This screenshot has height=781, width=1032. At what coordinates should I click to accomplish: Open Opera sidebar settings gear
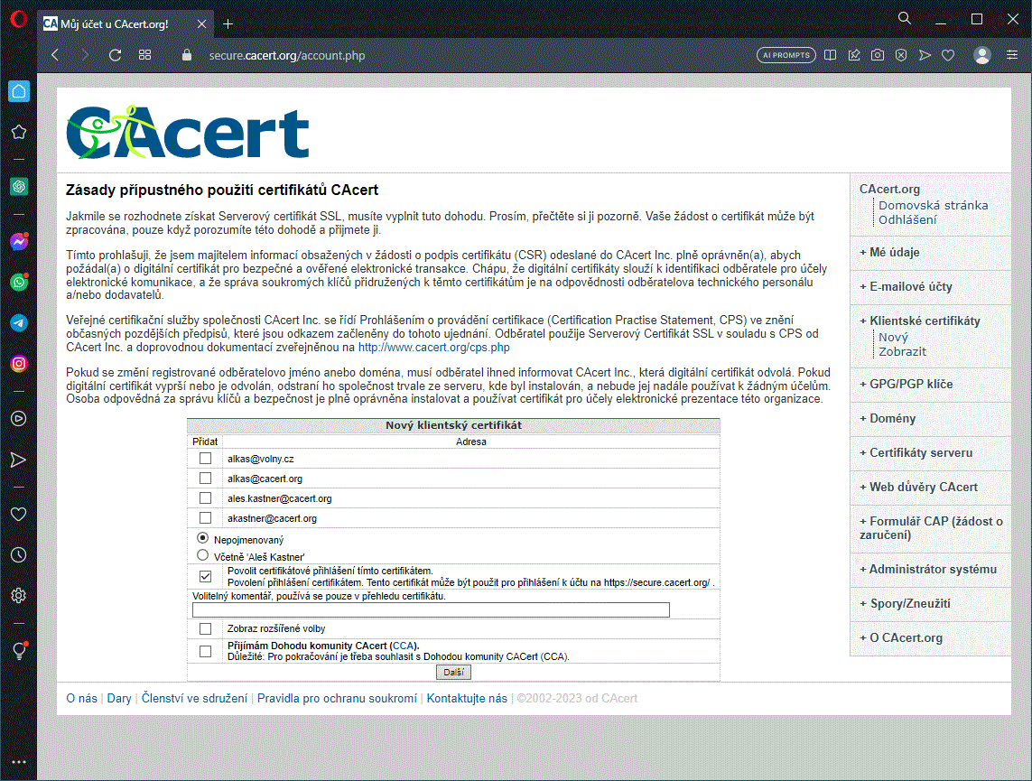(18, 595)
